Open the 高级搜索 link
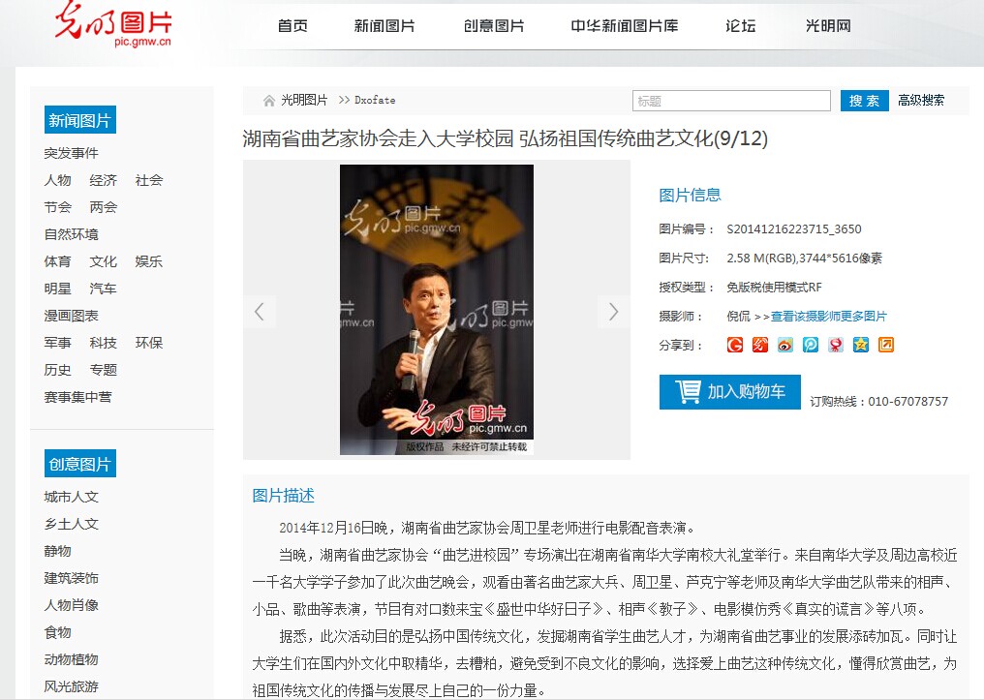This screenshot has height=700, width=984. 921,101
